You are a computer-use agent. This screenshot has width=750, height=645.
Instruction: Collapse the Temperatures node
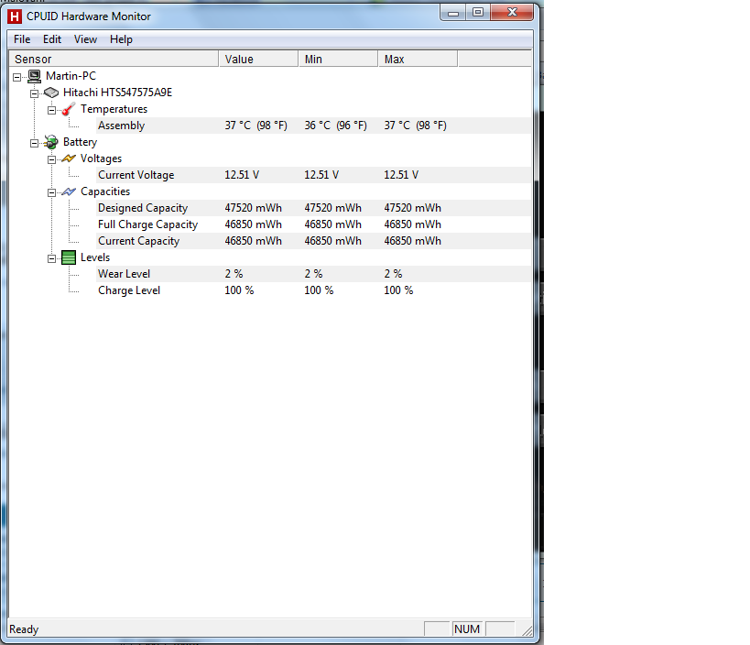click(51, 110)
